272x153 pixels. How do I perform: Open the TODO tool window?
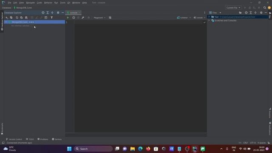30,139
